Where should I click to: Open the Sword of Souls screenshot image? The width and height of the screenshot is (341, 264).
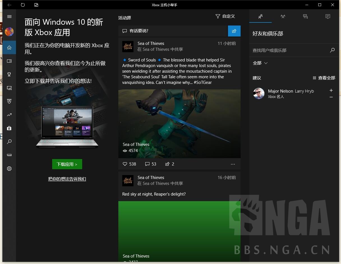(x=179, y=124)
